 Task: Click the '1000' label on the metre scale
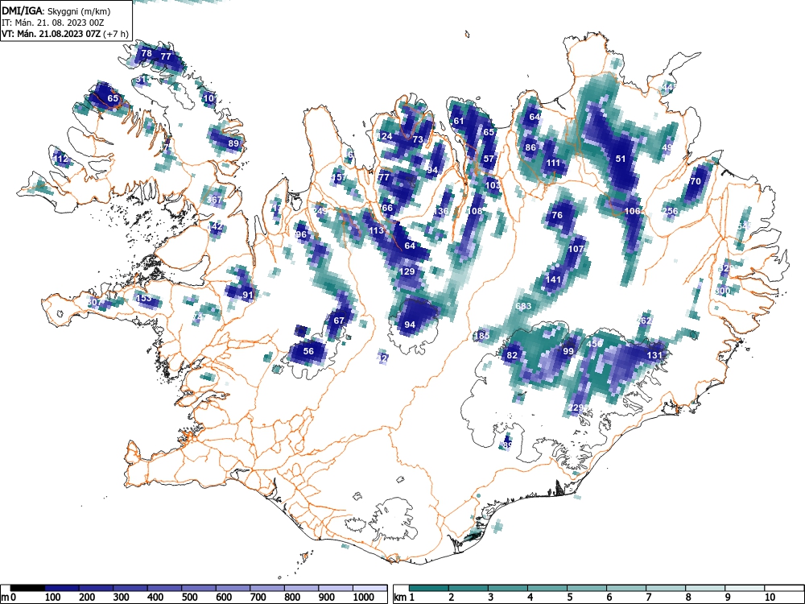[x=364, y=598]
